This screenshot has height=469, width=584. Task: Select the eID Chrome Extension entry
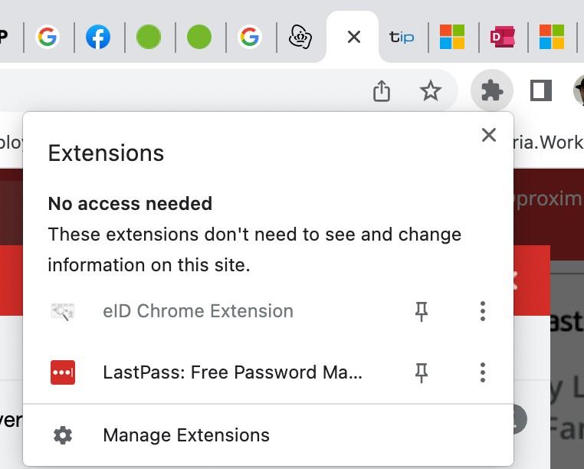(x=198, y=311)
